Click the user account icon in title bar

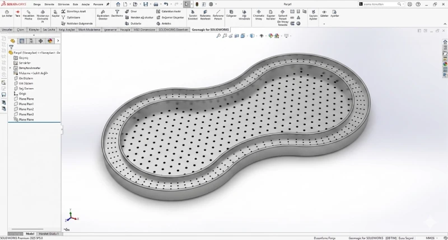click(410, 4)
